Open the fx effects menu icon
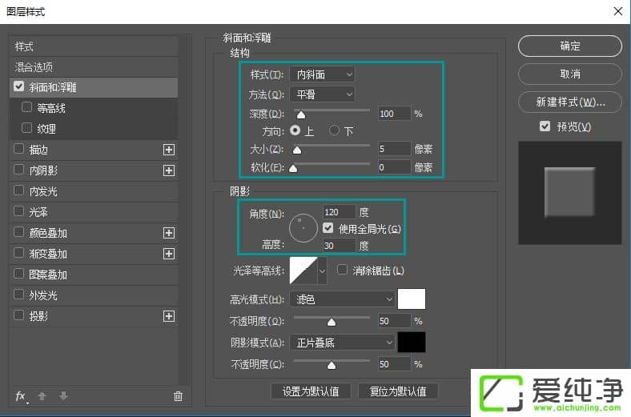Image resolution: width=631 pixels, height=417 pixels. (x=22, y=396)
